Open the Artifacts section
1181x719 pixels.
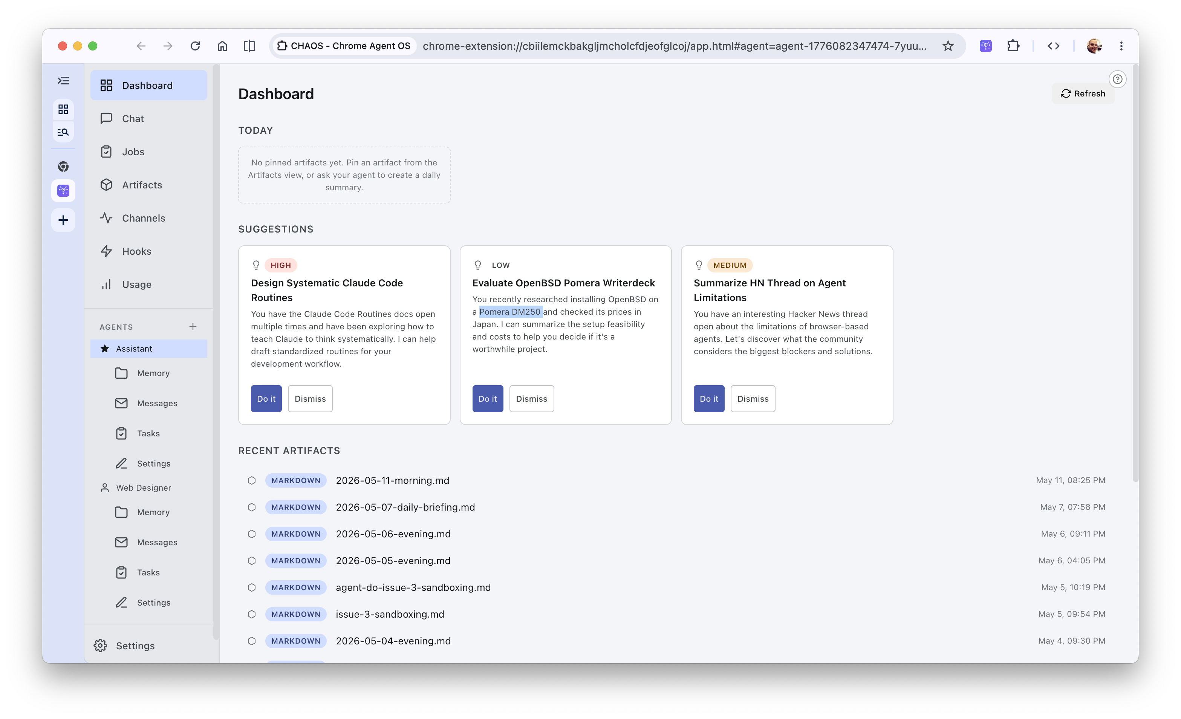coord(148,185)
